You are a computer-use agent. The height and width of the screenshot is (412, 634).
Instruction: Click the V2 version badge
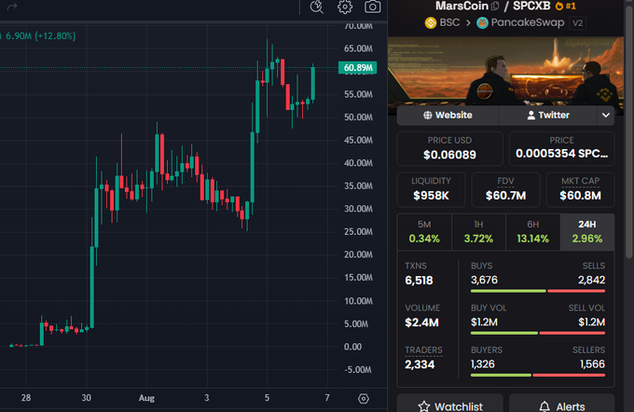[x=578, y=23]
